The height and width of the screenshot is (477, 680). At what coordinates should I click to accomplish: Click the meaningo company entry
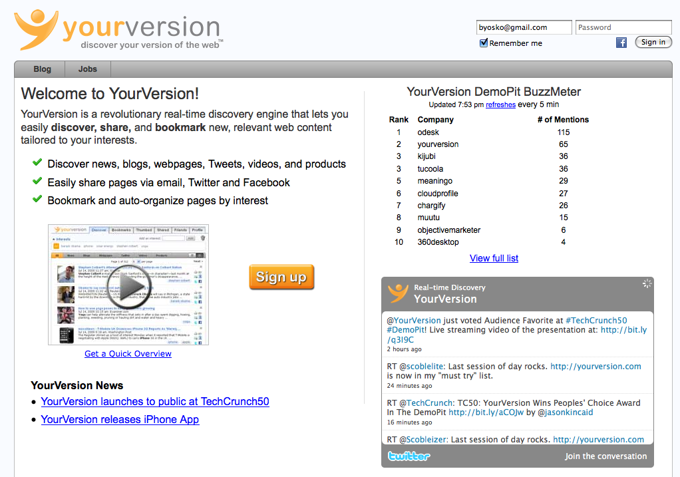(x=435, y=181)
